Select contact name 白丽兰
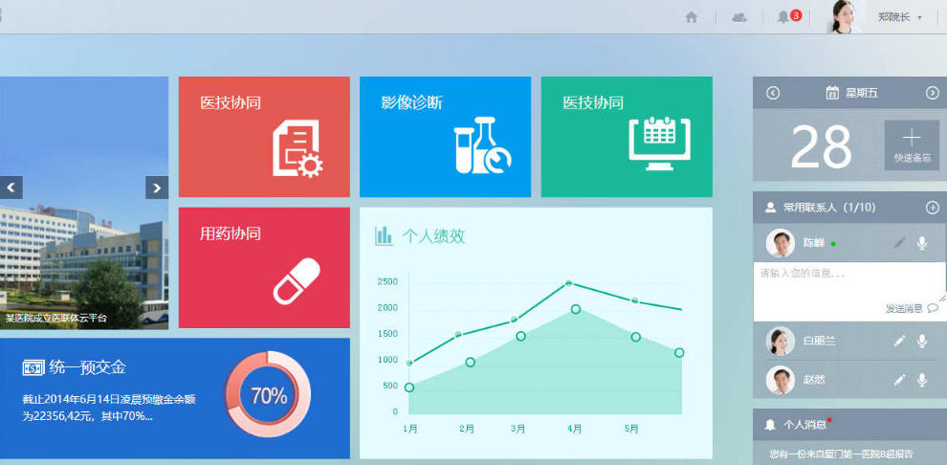947x465 pixels. tap(820, 342)
